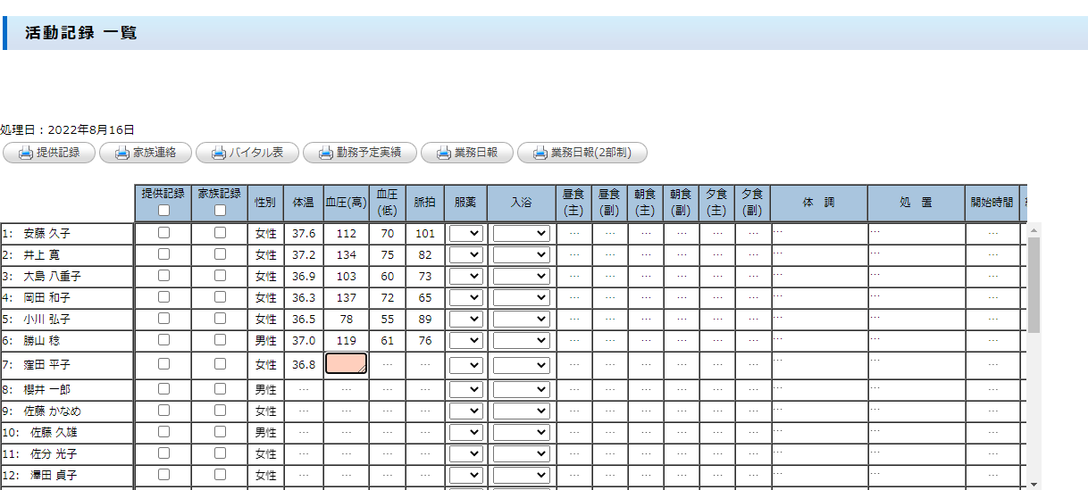Tick 提供記録 checkbox for 安藤 久子

point(163,233)
